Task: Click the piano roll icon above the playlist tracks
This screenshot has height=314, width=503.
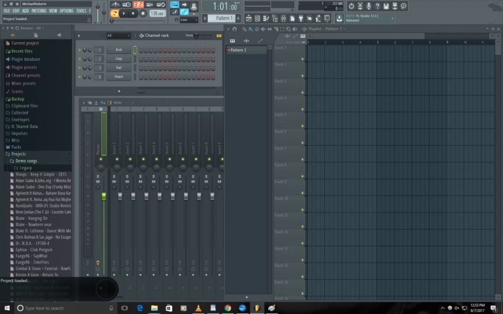Action: [x=303, y=36]
